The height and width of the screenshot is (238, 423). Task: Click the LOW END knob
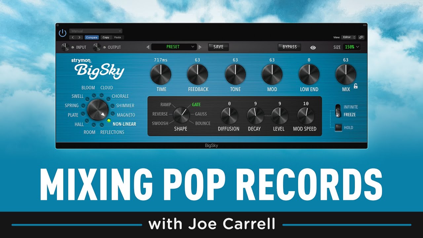pyautogui.click(x=309, y=74)
